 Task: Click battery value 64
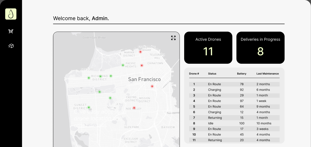[x=242, y=106]
